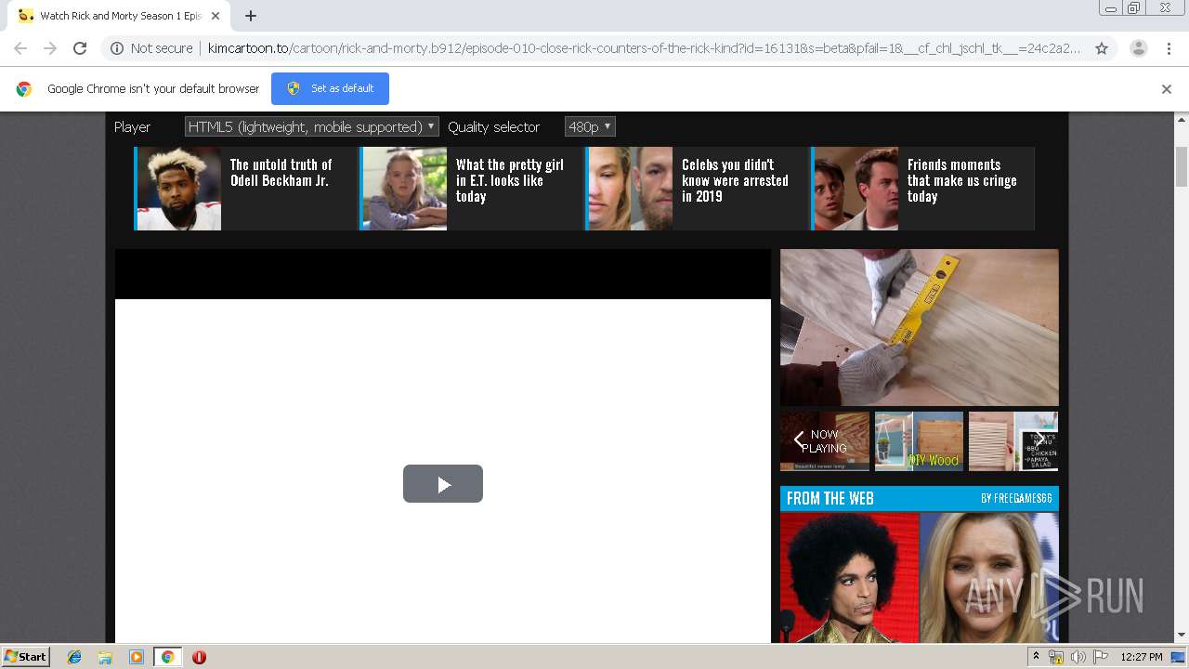Screen dimensions: 1189x669
Task: Click the page vertical scrollbar thumb
Action: click(x=1182, y=166)
